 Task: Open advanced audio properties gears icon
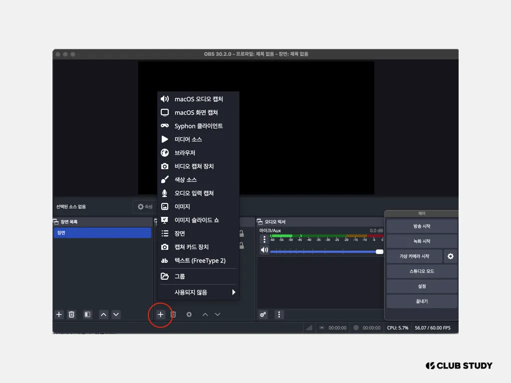pyautogui.click(x=263, y=315)
